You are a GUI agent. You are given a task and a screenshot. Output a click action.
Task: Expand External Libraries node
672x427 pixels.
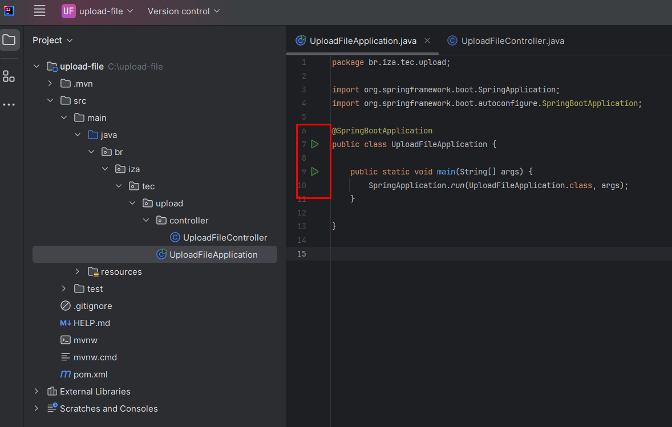click(x=37, y=392)
